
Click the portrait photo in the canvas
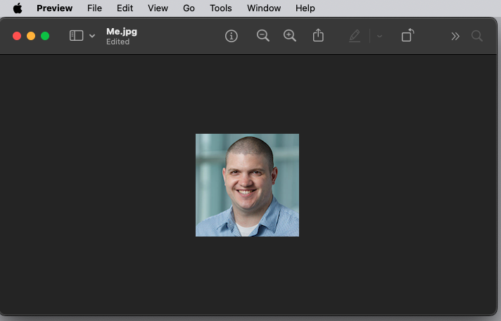pos(247,185)
